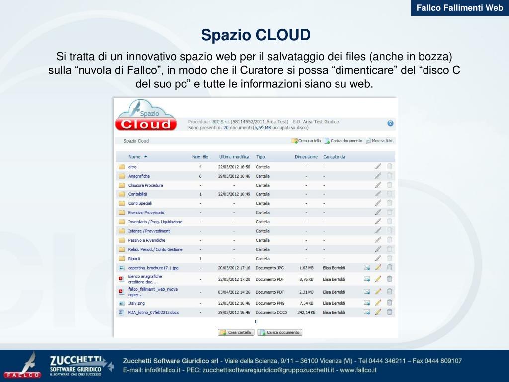
Task: Delete Passivo e Rivendiche folder trash icon
Action: [390, 240]
